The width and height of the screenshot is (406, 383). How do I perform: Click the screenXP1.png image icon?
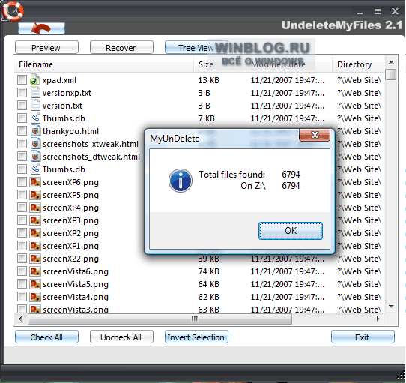tap(35, 246)
